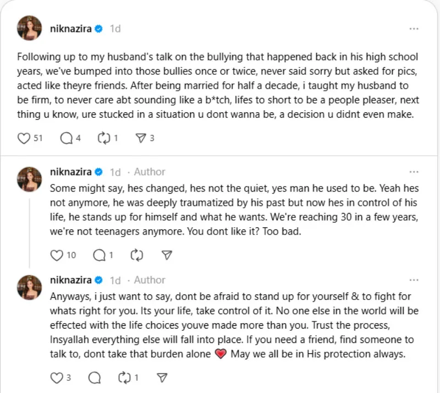Like the first post with 51 likes
Viewport: 440px width, 393px height.
[x=24, y=138]
